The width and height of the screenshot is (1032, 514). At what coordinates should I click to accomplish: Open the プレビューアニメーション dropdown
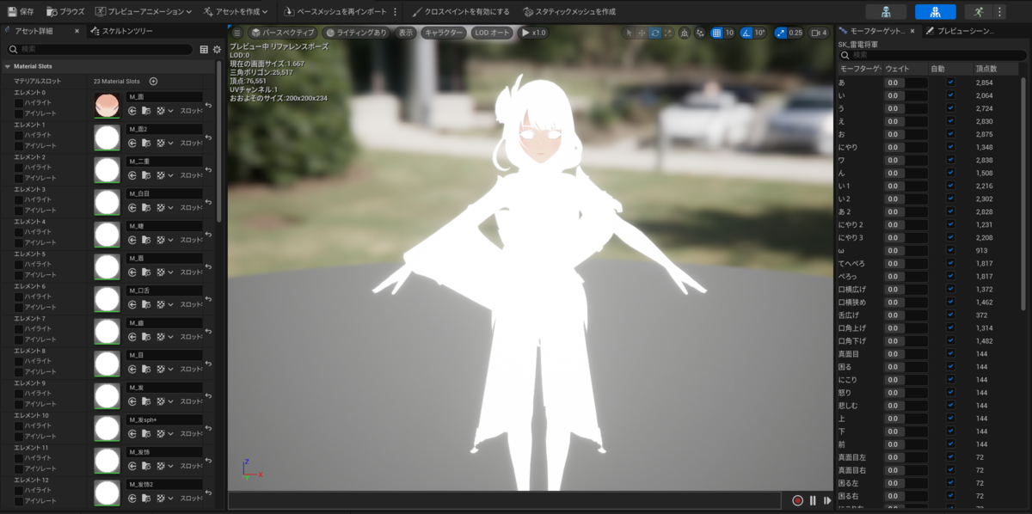point(144,12)
